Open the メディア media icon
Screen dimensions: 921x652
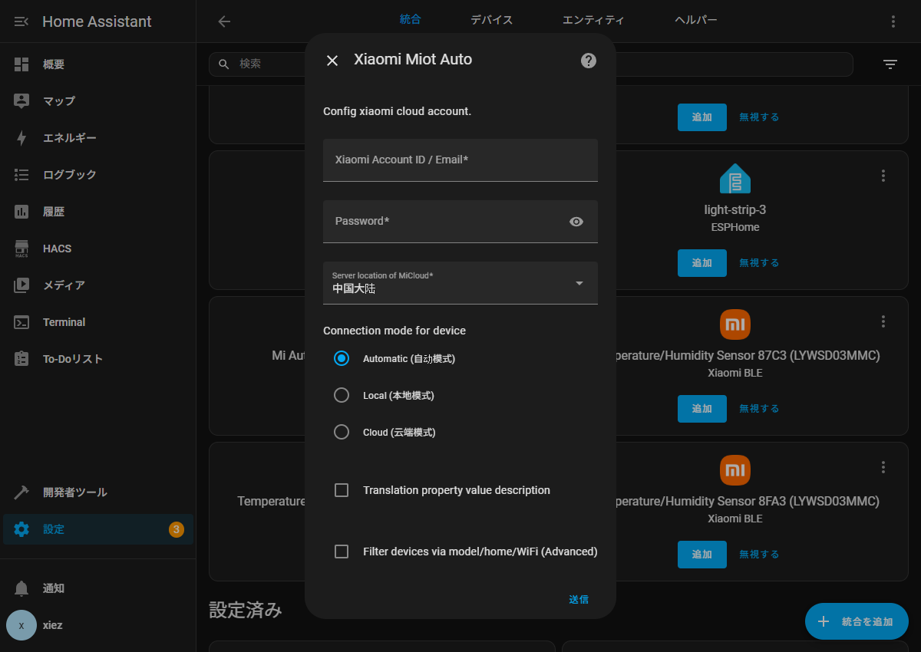click(21, 285)
